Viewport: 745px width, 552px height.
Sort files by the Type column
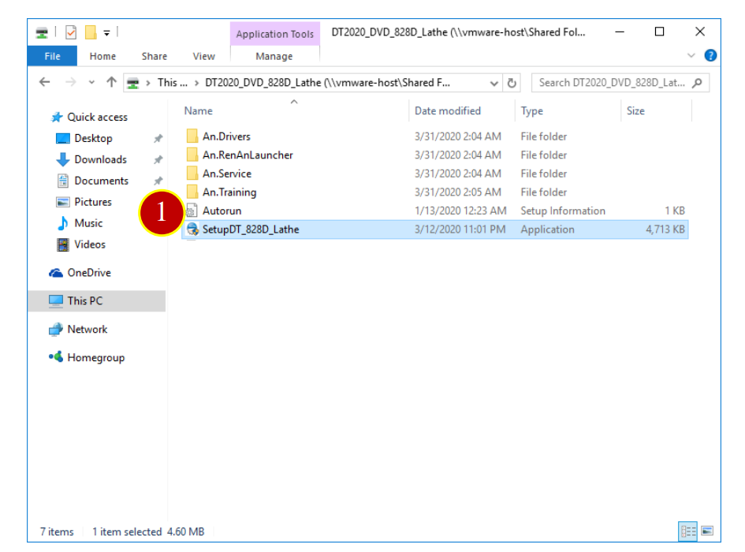(x=531, y=110)
